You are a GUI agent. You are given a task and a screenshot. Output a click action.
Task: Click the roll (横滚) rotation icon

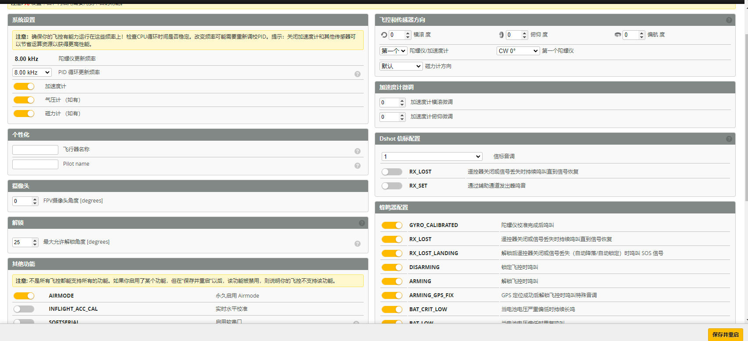pos(384,35)
